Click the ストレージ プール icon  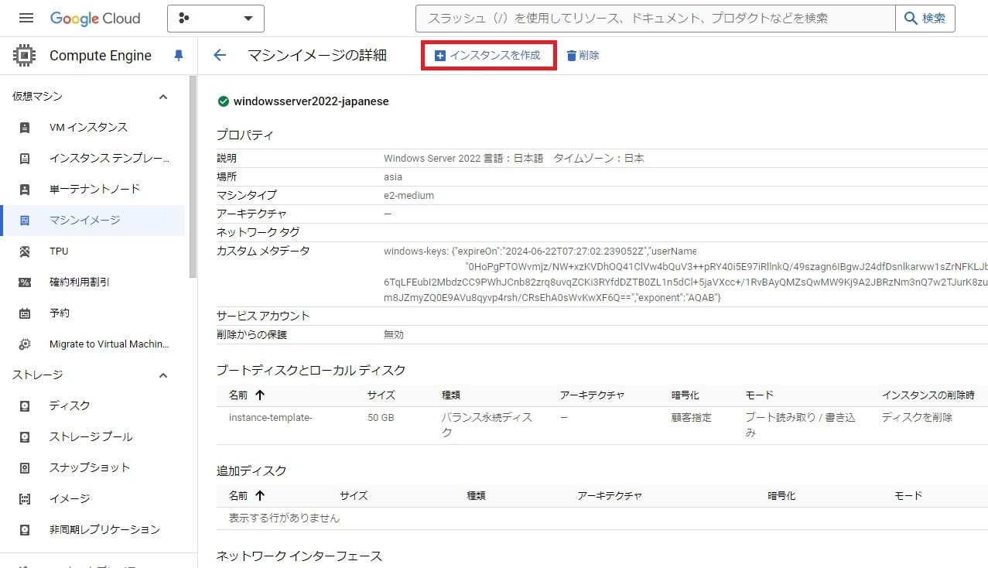(x=25, y=437)
